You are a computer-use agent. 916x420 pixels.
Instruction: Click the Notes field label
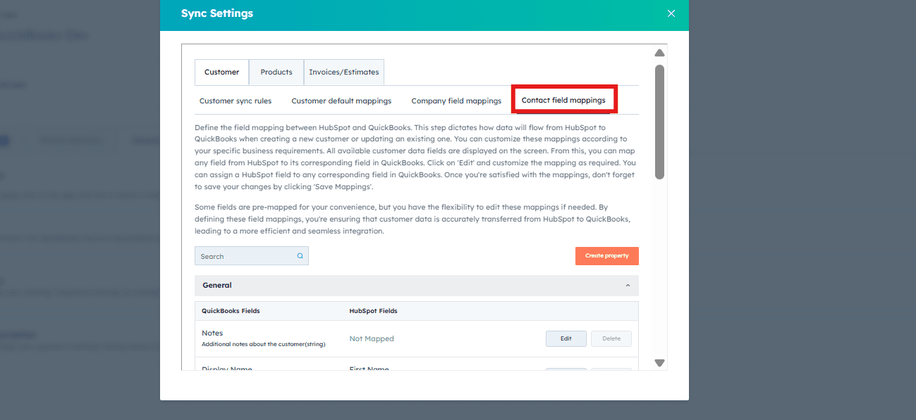pyautogui.click(x=212, y=333)
